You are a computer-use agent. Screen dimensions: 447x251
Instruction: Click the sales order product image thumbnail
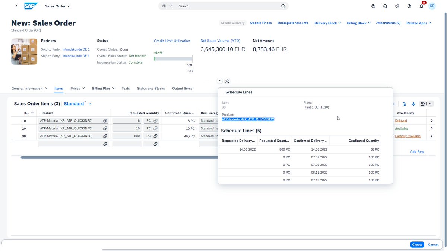coord(24,51)
